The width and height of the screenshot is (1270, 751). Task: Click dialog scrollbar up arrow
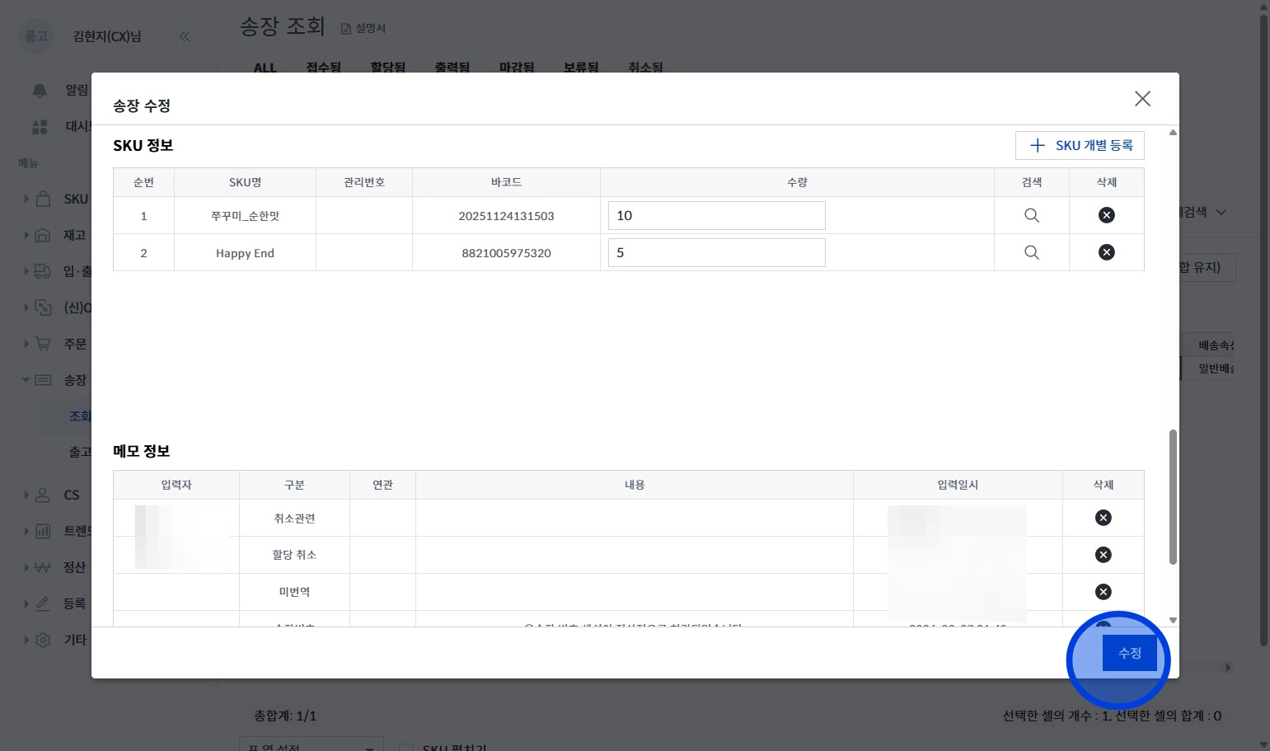tap(1173, 132)
